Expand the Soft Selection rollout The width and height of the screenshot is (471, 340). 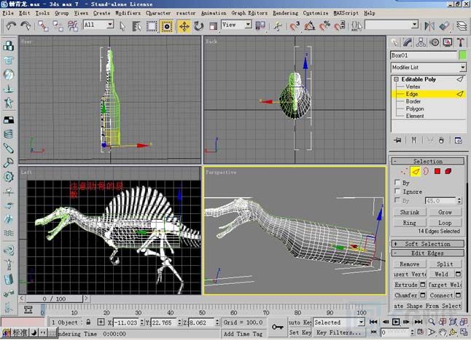point(427,244)
